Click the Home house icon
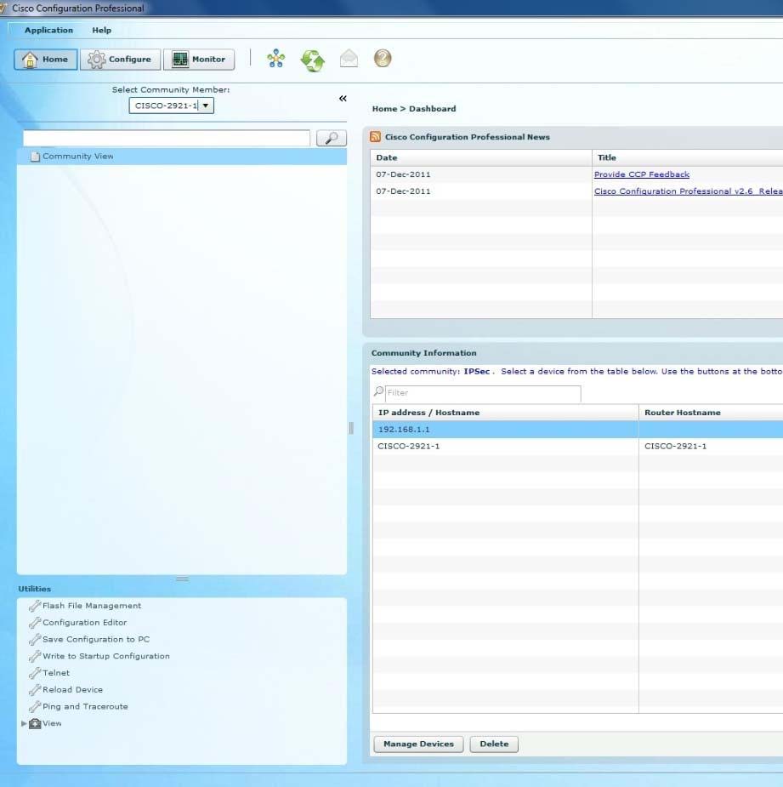 click(x=30, y=60)
